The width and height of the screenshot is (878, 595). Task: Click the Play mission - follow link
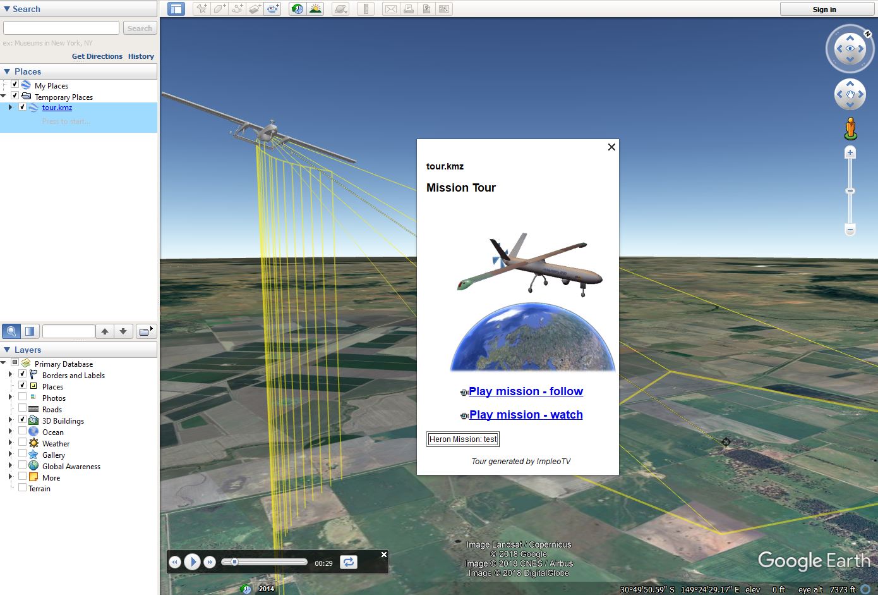point(526,391)
